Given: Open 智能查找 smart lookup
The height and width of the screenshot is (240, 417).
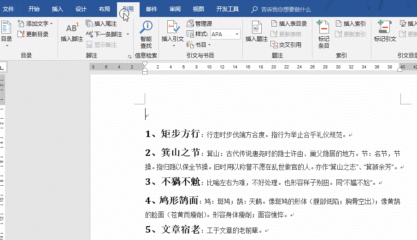Looking at the screenshot, I should [146, 35].
